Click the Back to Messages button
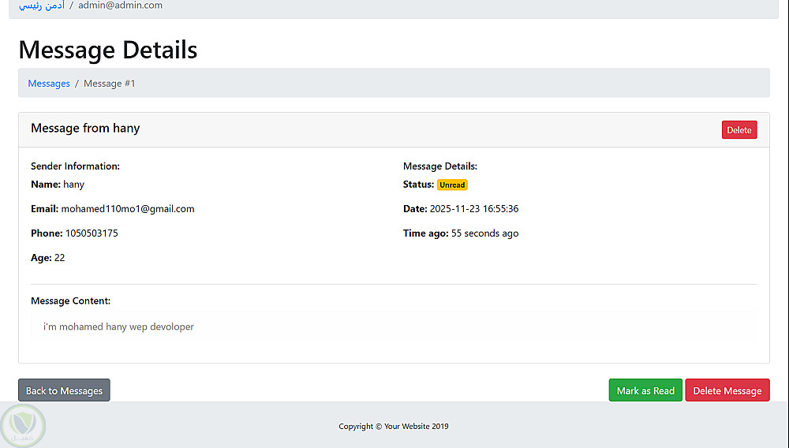 (x=64, y=390)
